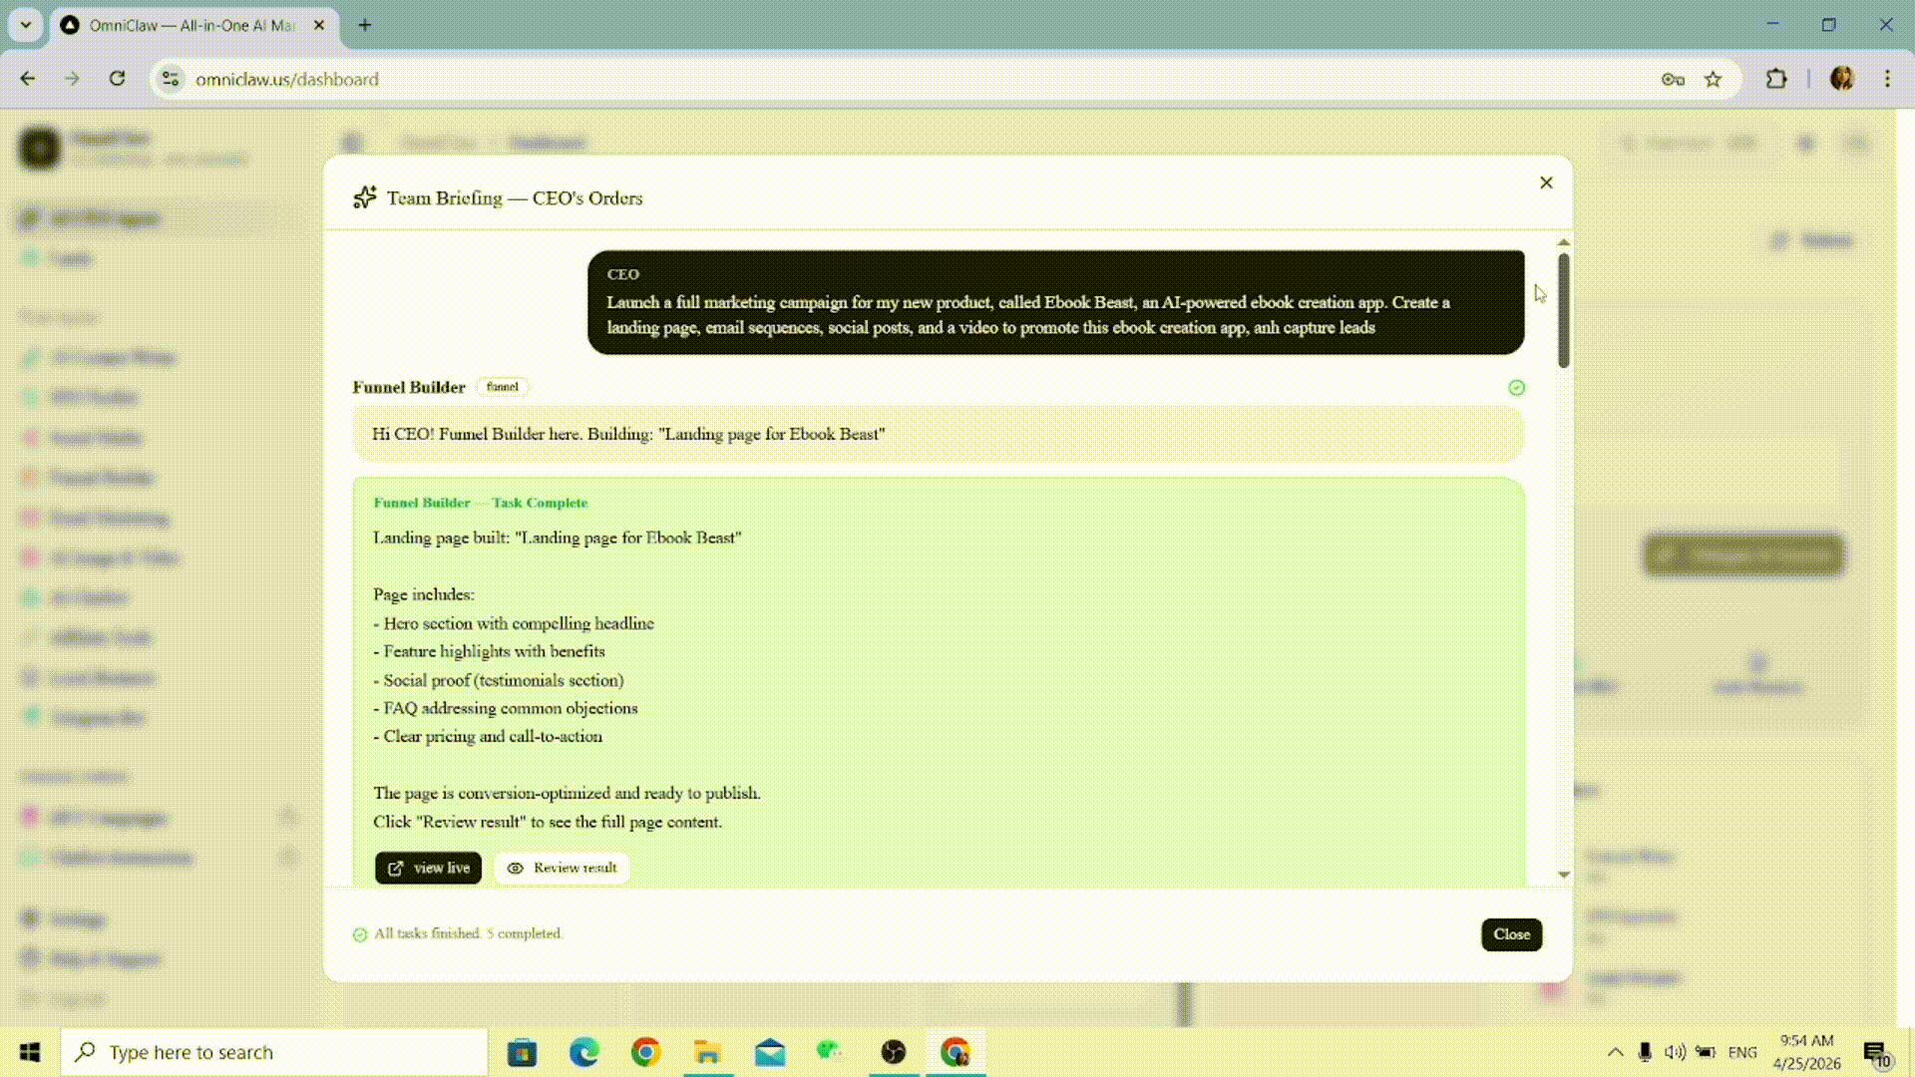Click the check icon beside All tasks finished
The height and width of the screenshot is (1077, 1915).
pos(360,934)
